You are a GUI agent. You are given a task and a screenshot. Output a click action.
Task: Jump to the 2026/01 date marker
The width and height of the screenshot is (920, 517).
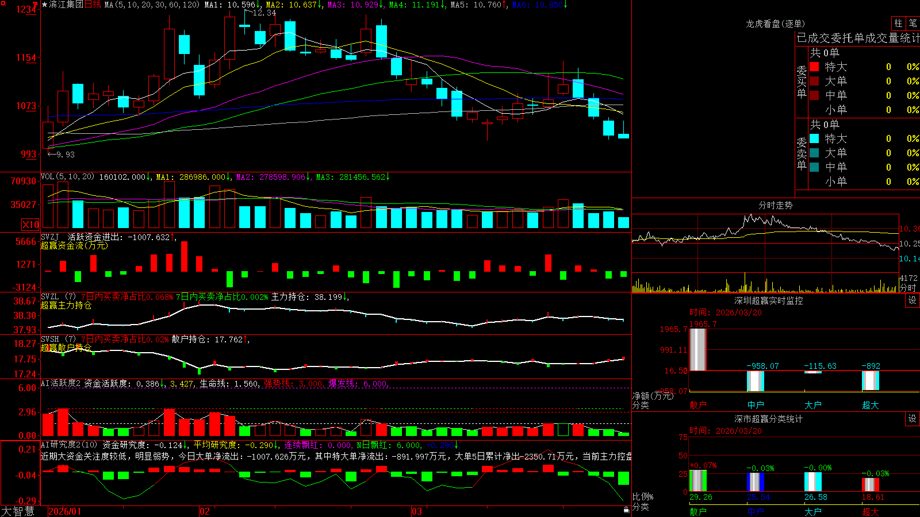(x=65, y=511)
